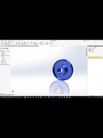The height and width of the screenshot is (138, 103).
Task: Select the Material sin especificar item
Action: click(x=6, y=56)
